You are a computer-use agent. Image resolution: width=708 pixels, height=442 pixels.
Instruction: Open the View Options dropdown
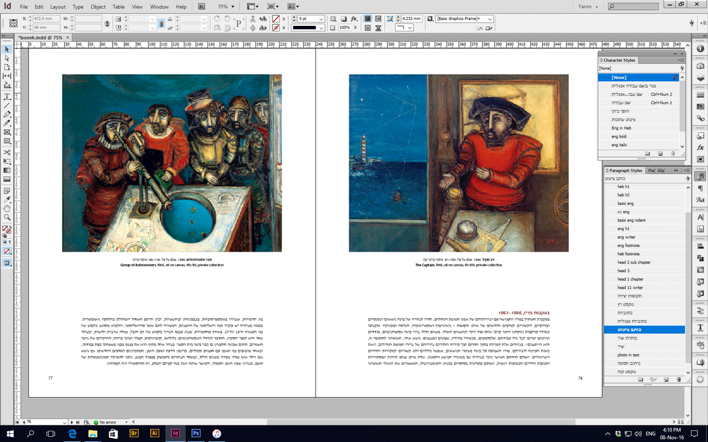point(252,6)
